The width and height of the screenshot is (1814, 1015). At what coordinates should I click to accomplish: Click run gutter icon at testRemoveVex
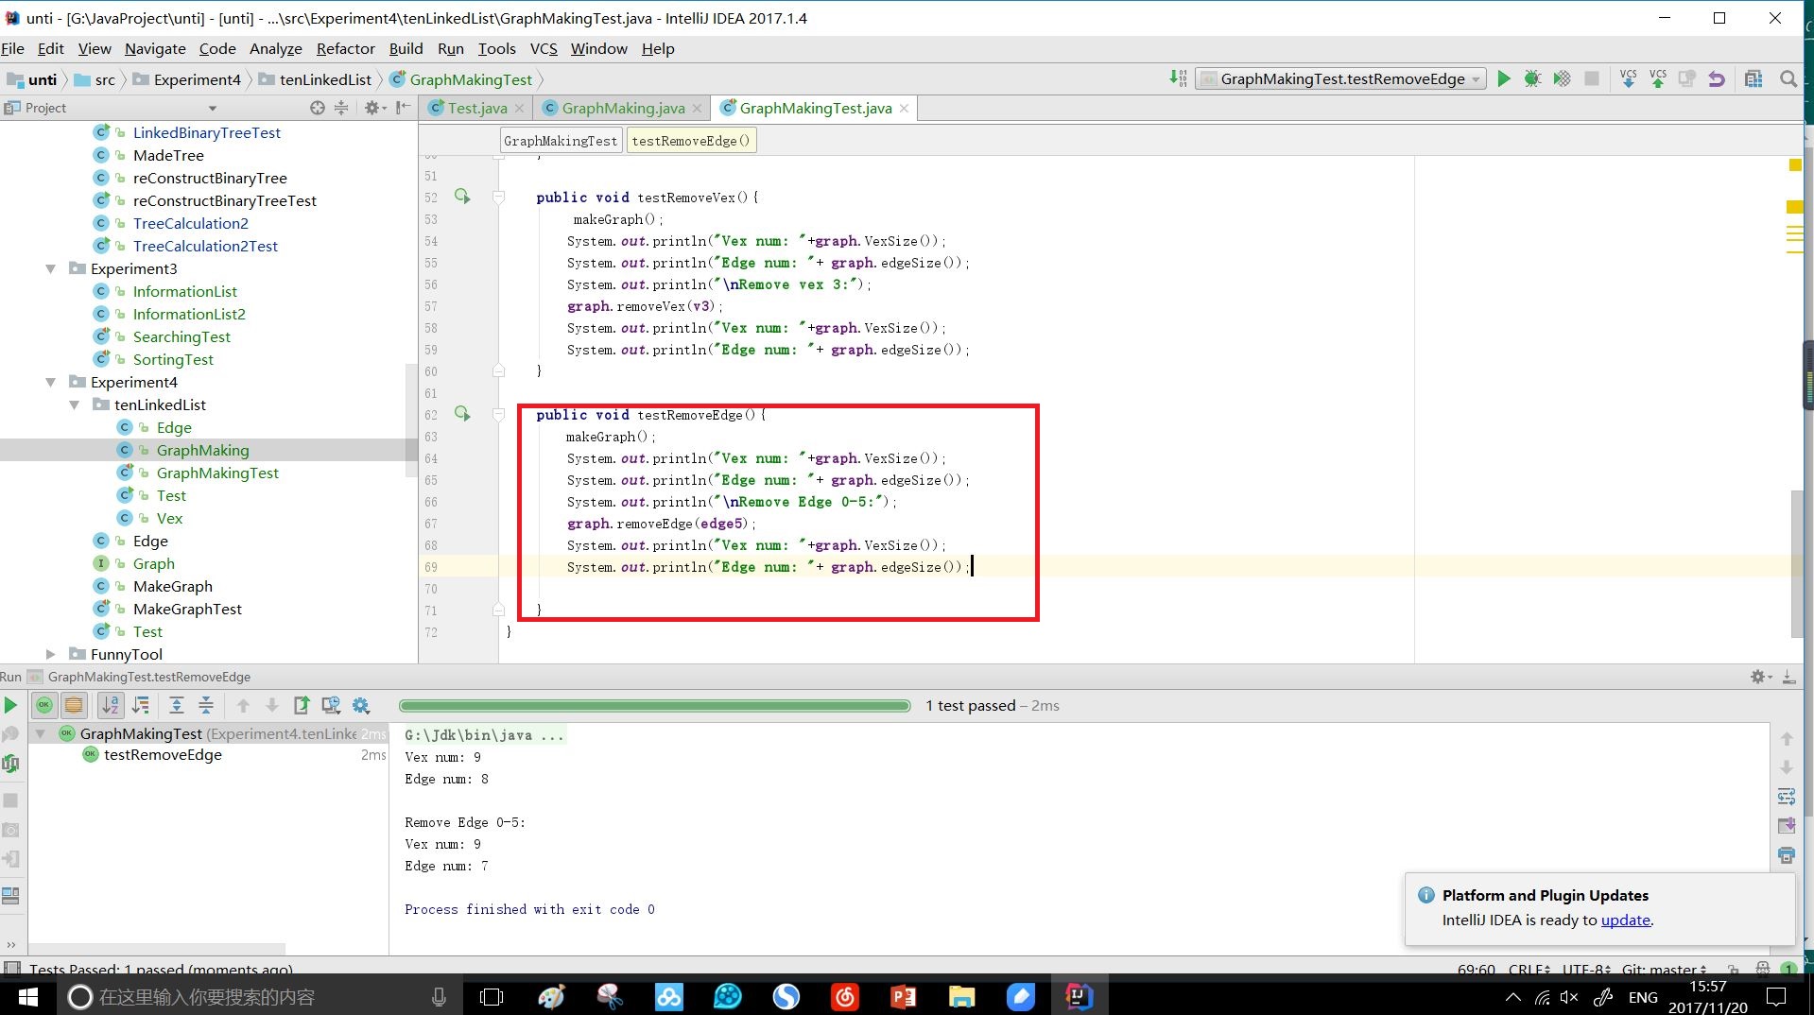pos(462,197)
